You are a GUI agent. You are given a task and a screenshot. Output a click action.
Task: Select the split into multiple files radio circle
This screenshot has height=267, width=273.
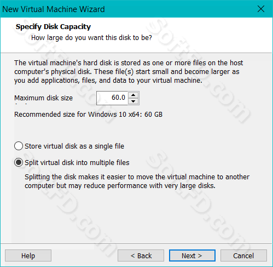point(19,162)
